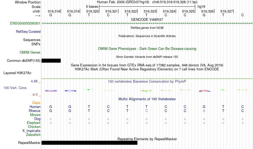Click Multiz Alignments of 100 Vertebrates title
The height and width of the screenshot is (149, 253).
coord(147,99)
